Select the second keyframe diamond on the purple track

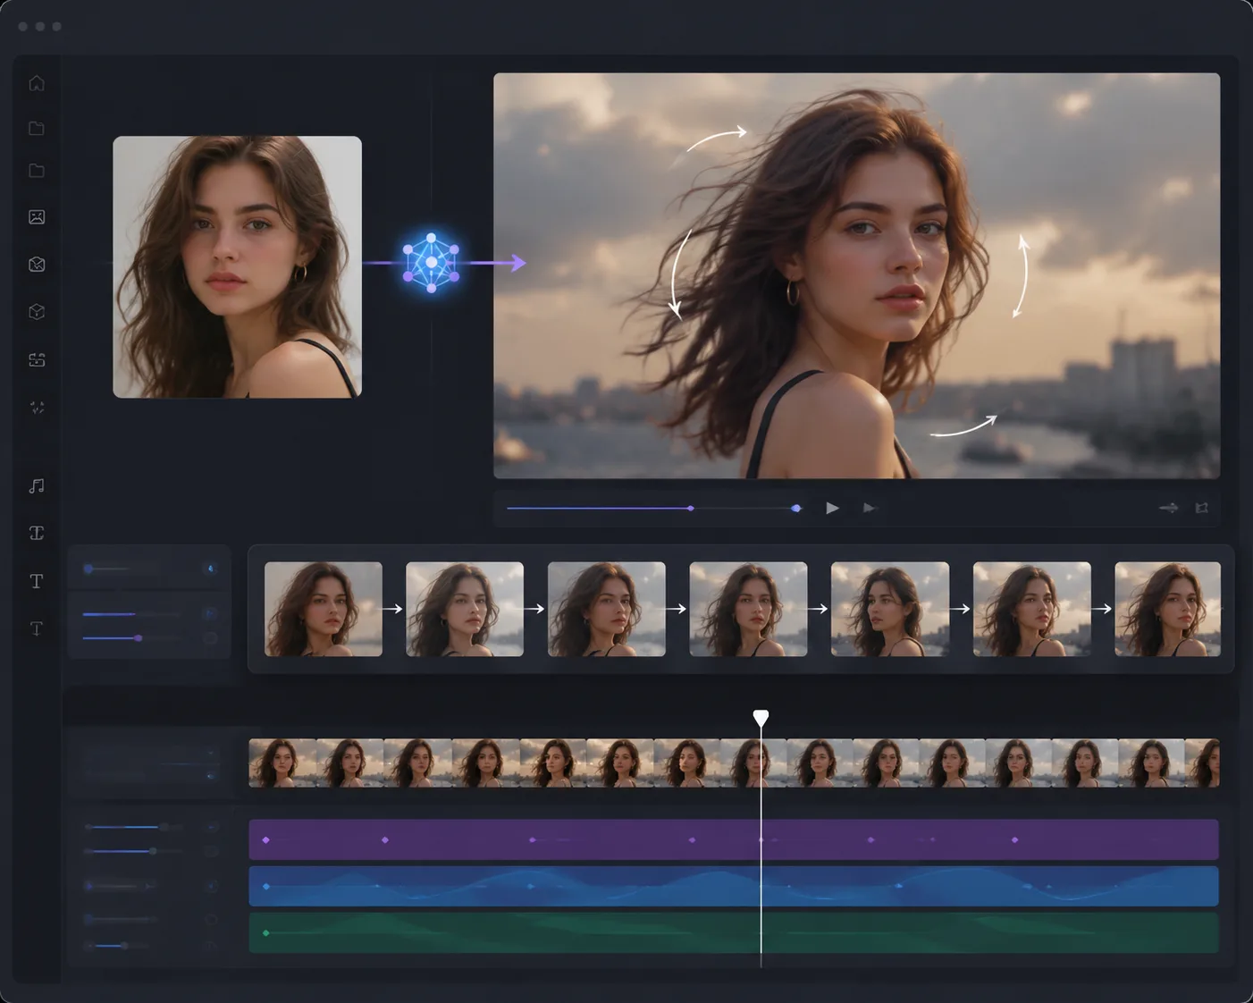click(x=385, y=839)
